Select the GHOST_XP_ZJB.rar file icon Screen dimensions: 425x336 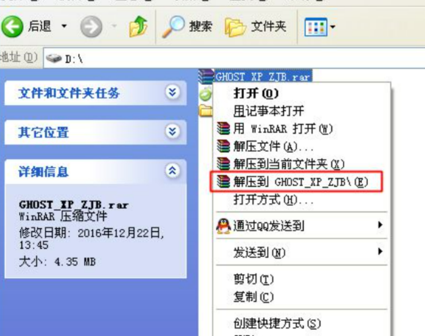pos(206,77)
